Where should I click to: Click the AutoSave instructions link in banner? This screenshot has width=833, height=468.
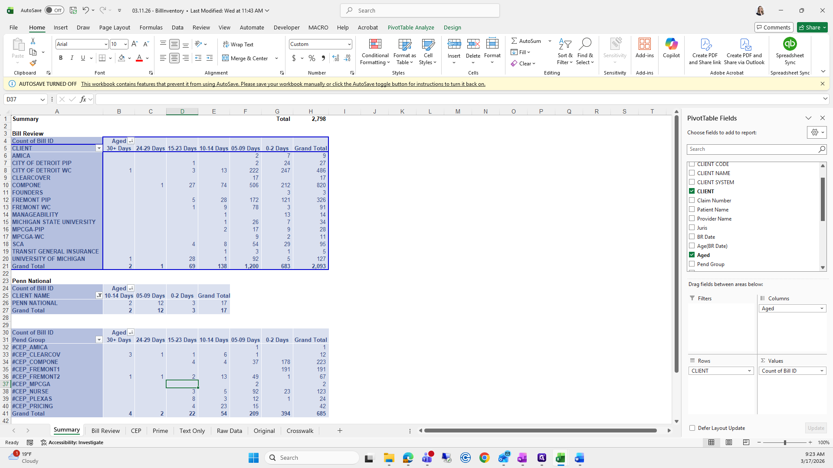click(x=283, y=84)
